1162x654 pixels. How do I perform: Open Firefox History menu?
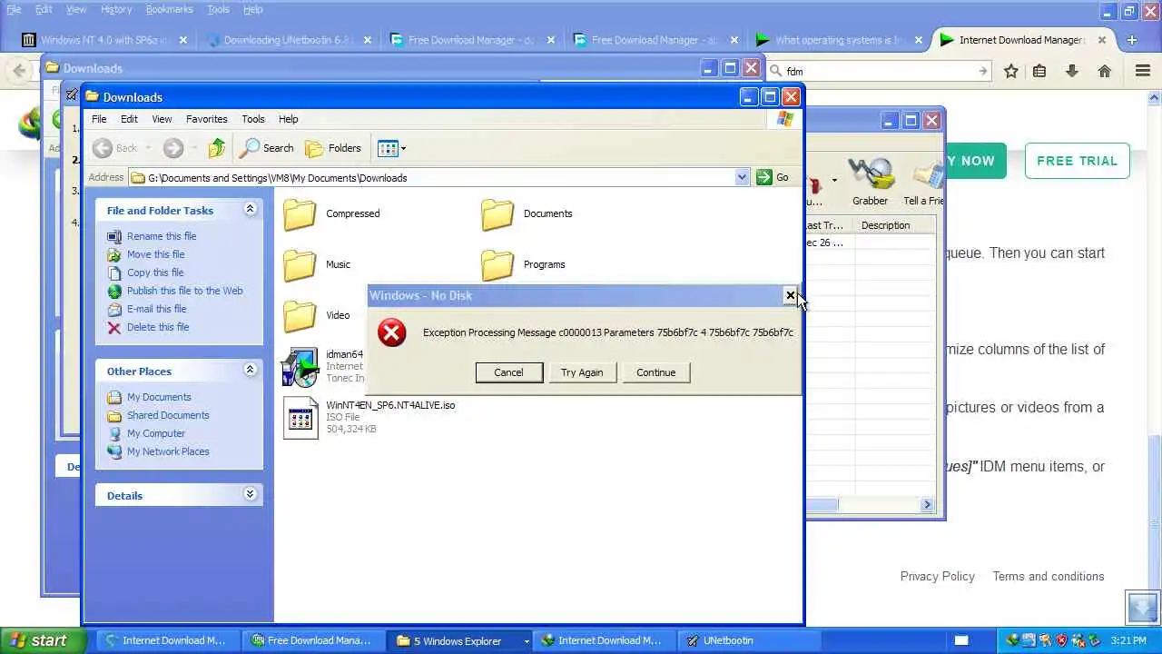115,9
